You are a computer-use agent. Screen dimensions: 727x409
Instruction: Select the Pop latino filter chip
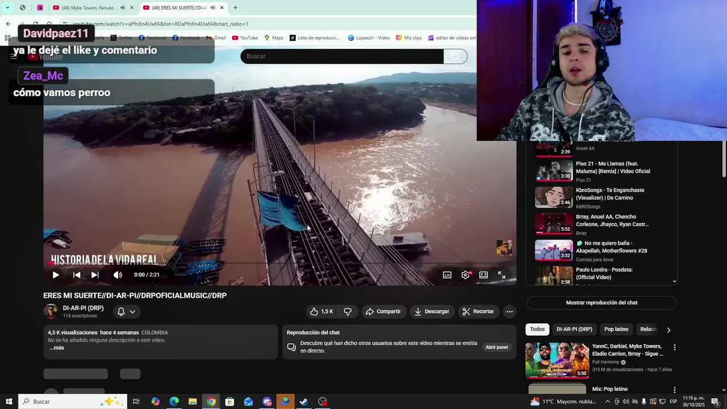tap(616, 329)
